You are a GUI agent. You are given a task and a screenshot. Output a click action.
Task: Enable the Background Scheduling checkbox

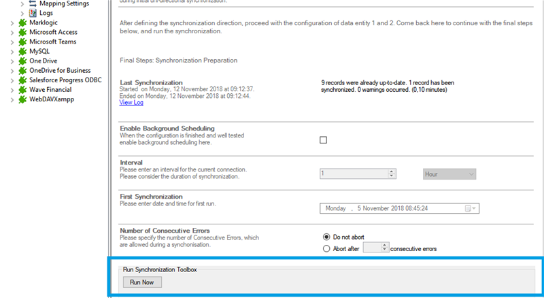click(324, 140)
